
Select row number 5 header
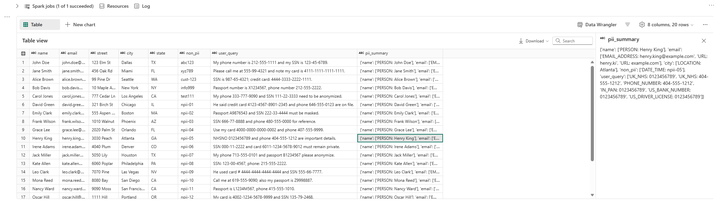coord(23,96)
